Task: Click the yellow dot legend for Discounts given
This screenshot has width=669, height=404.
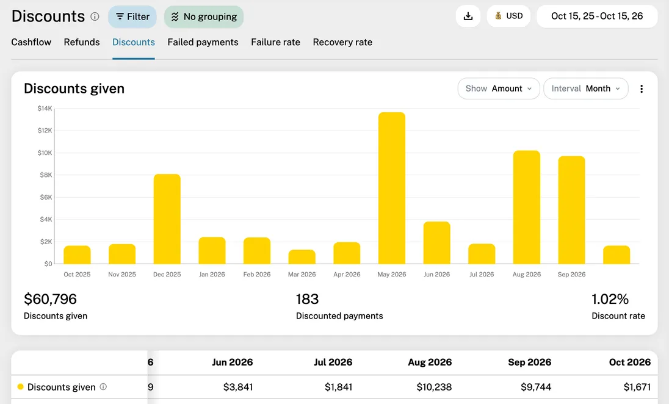Action: pos(20,387)
